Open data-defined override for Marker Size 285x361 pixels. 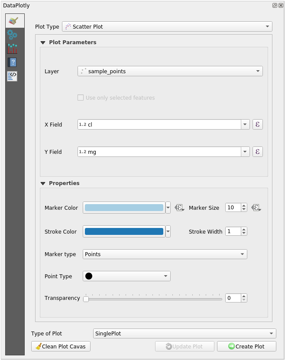256,208
